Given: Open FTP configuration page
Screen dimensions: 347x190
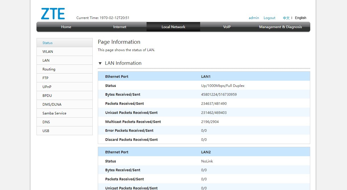Looking at the screenshot, I should (45, 78).
